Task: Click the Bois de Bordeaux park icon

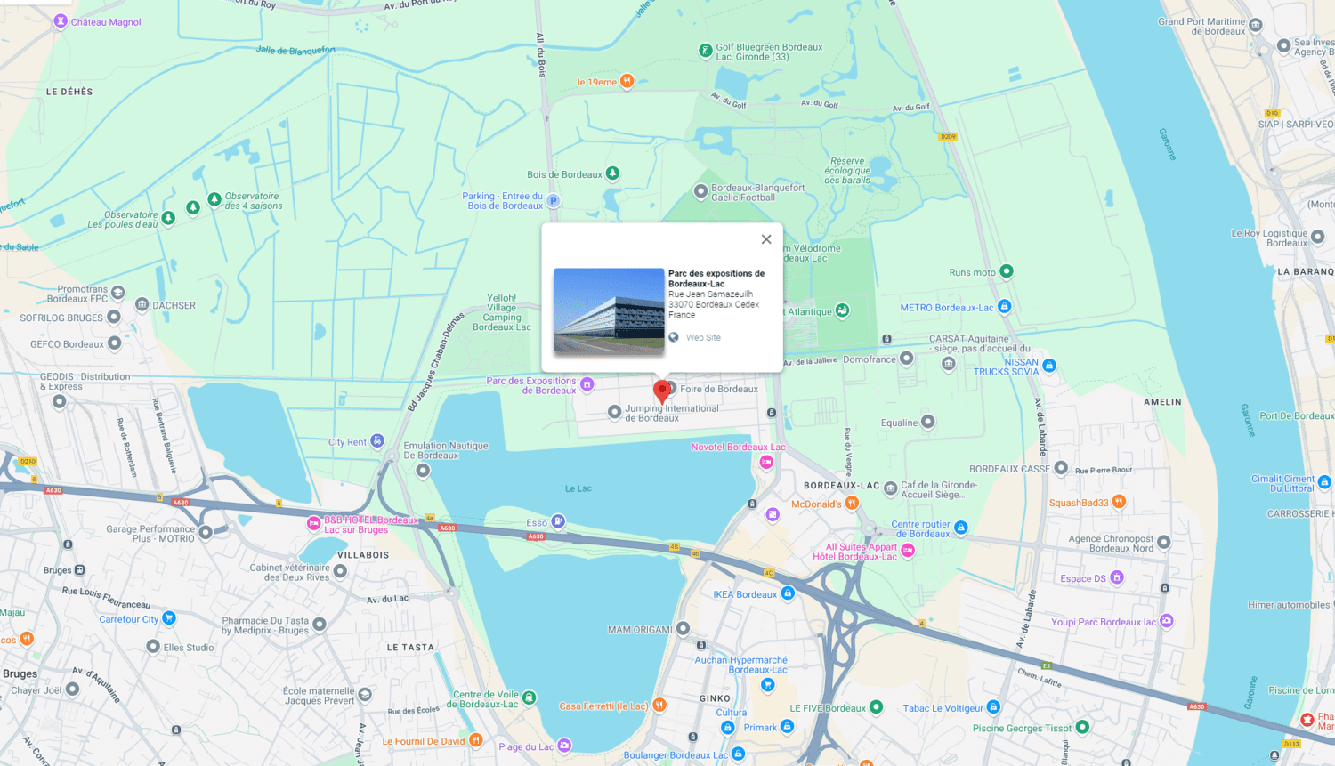Action: click(612, 173)
